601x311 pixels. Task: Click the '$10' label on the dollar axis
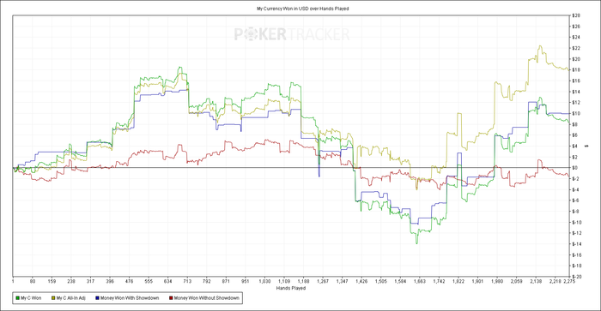576,114
